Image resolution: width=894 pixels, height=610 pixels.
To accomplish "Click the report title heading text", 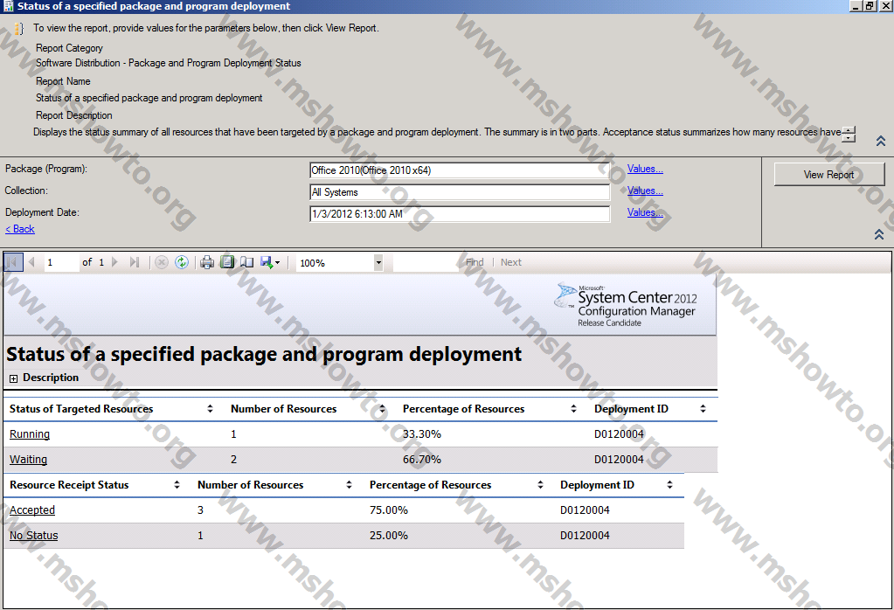I will (x=264, y=355).
